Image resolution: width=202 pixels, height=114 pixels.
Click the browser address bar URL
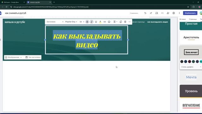tap(51, 7)
